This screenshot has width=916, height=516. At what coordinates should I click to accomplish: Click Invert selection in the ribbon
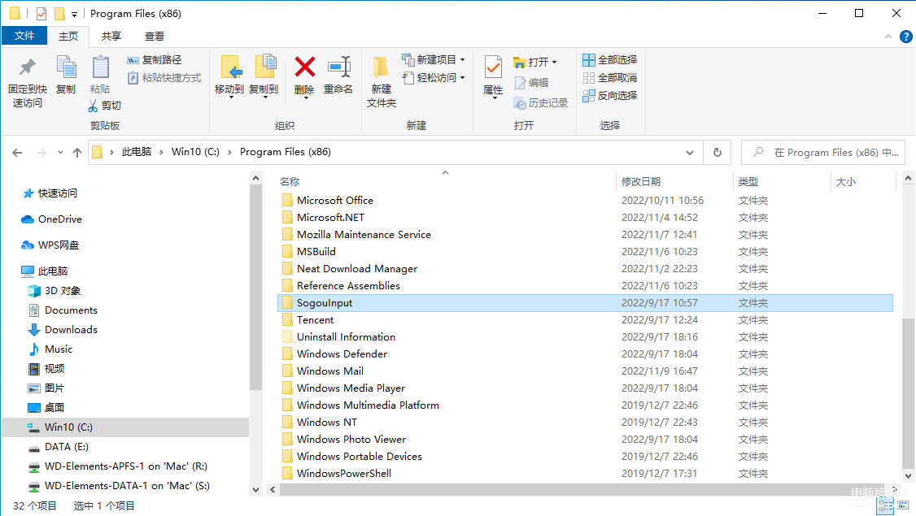610,96
